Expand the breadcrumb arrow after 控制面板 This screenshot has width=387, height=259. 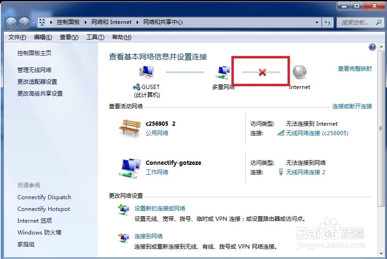pyautogui.click(x=85, y=22)
